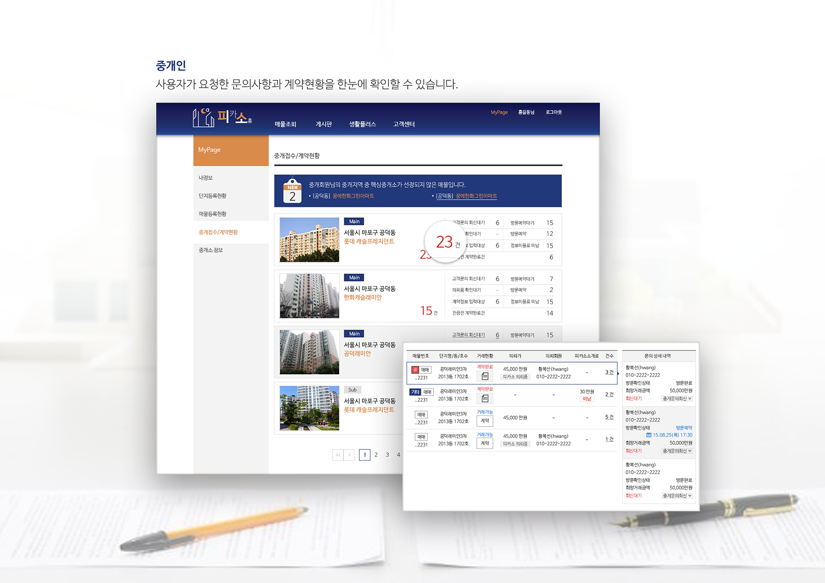The width and height of the screenshot is (825, 583).
Task: Click 3 건 count link in first row
Action: [609, 372]
